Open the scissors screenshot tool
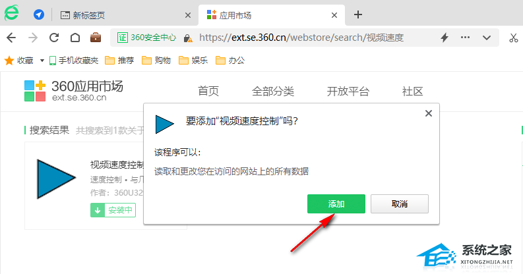Image resolution: width=523 pixels, height=274 pixels. pos(513,38)
